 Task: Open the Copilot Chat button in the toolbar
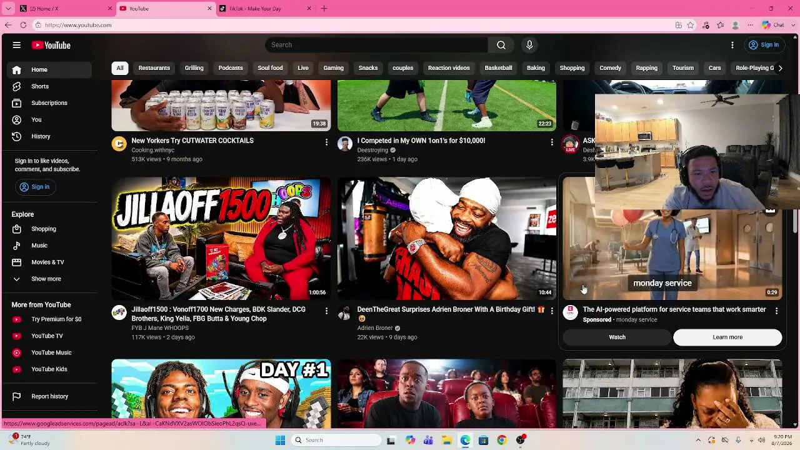coord(773,25)
